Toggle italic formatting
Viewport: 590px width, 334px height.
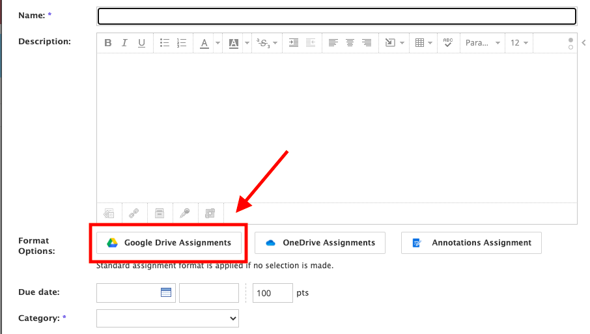coord(124,43)
